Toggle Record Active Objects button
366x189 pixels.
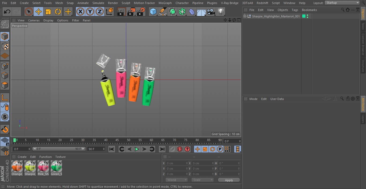[172, 149]
